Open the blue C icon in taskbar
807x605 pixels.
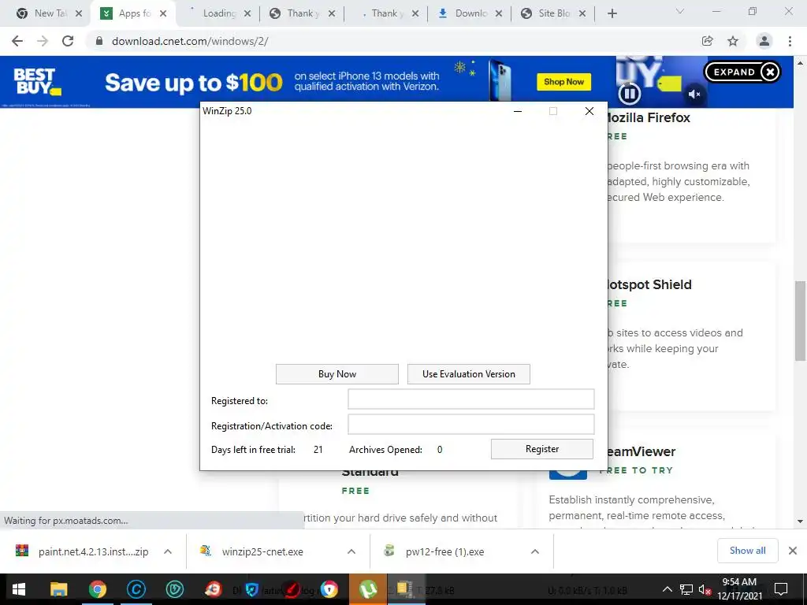coord(136,589)
